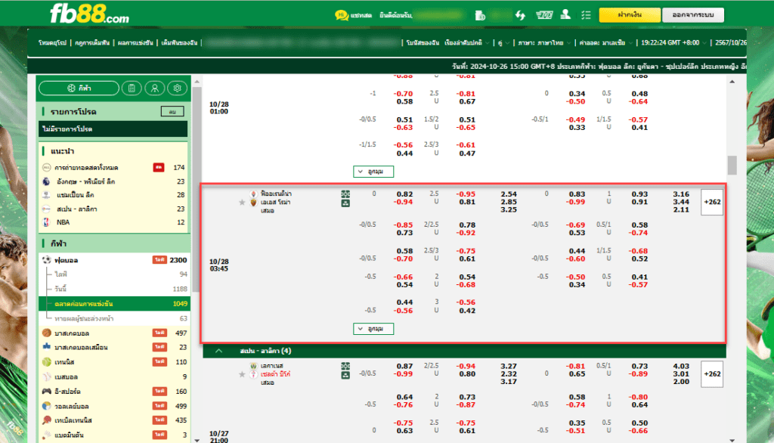
Task: Select the highlighted early market row (1049)
Action: click(x=114, y=304)
